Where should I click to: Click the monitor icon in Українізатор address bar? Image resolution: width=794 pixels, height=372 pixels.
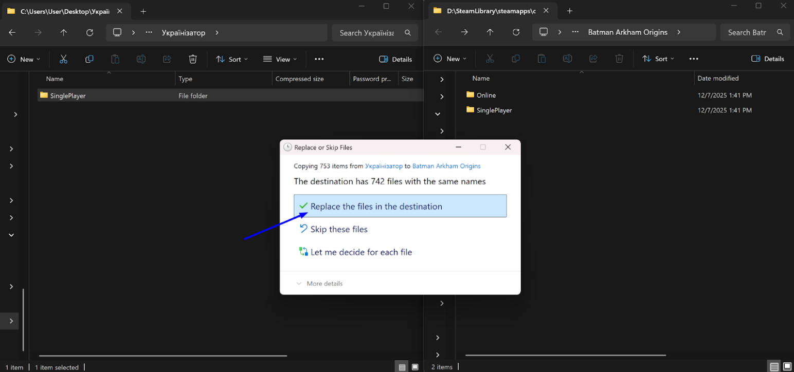[x=117, y=32]
